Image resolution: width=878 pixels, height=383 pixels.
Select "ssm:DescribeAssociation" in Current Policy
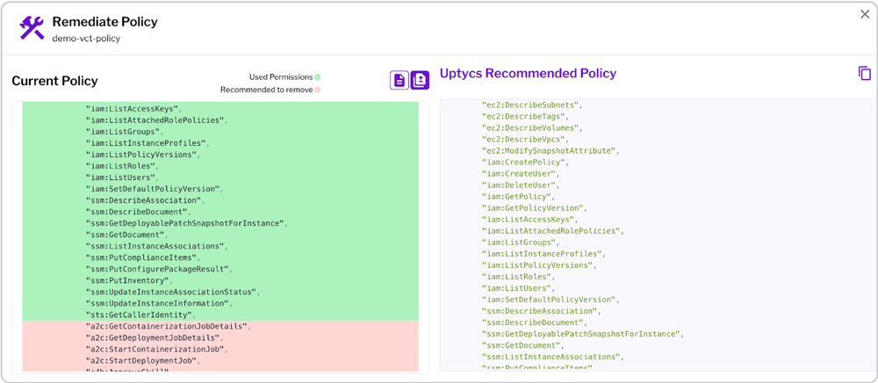click(145, 200)
